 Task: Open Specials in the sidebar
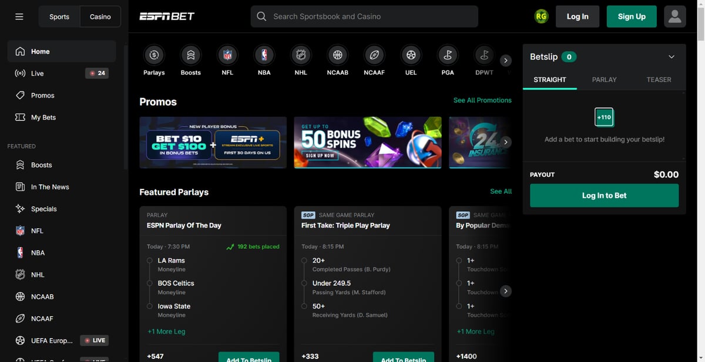point(62,209)
